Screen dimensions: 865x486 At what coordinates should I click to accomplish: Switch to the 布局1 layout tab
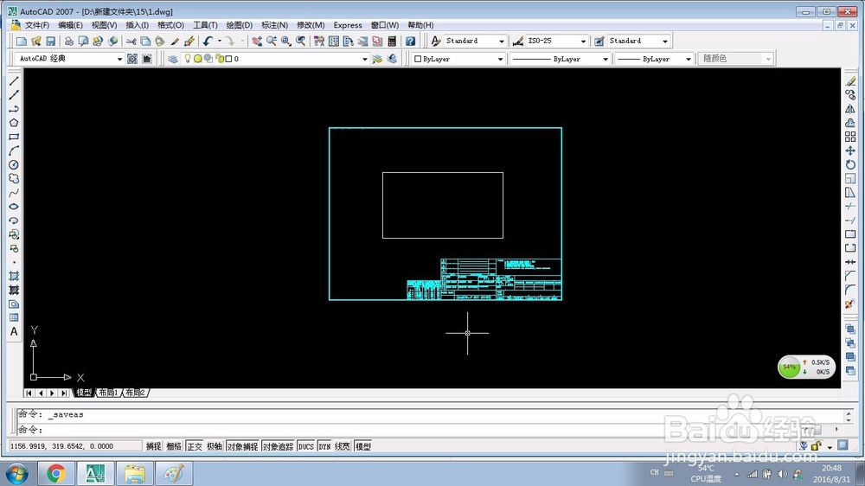(x=109, y=393)
